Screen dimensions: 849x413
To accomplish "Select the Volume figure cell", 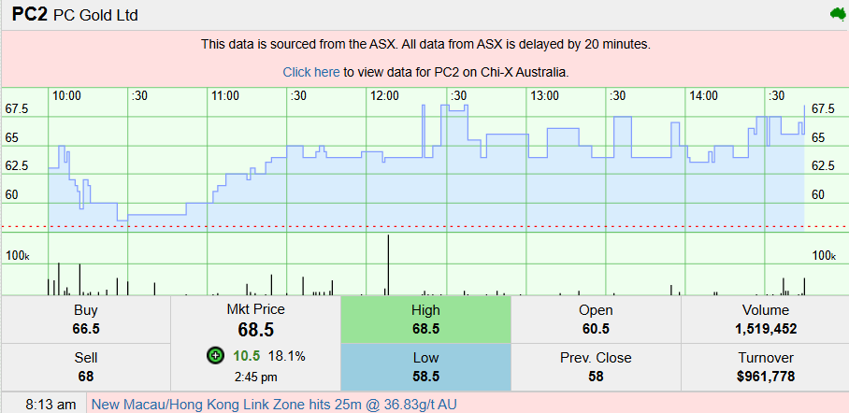I will pos(765,320).
